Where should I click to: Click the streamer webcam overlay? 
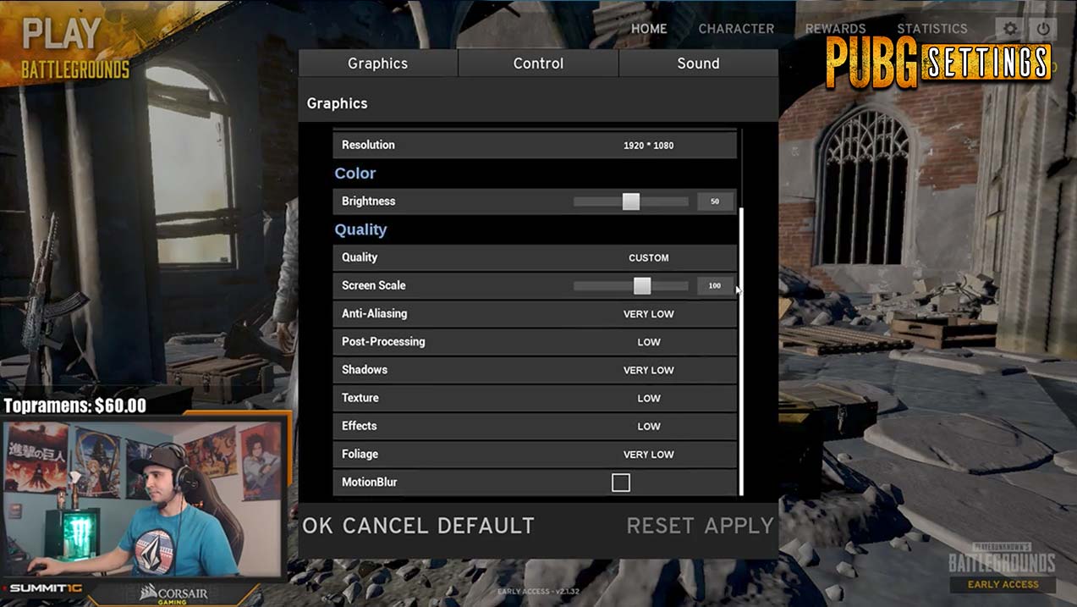click(143, 498)
